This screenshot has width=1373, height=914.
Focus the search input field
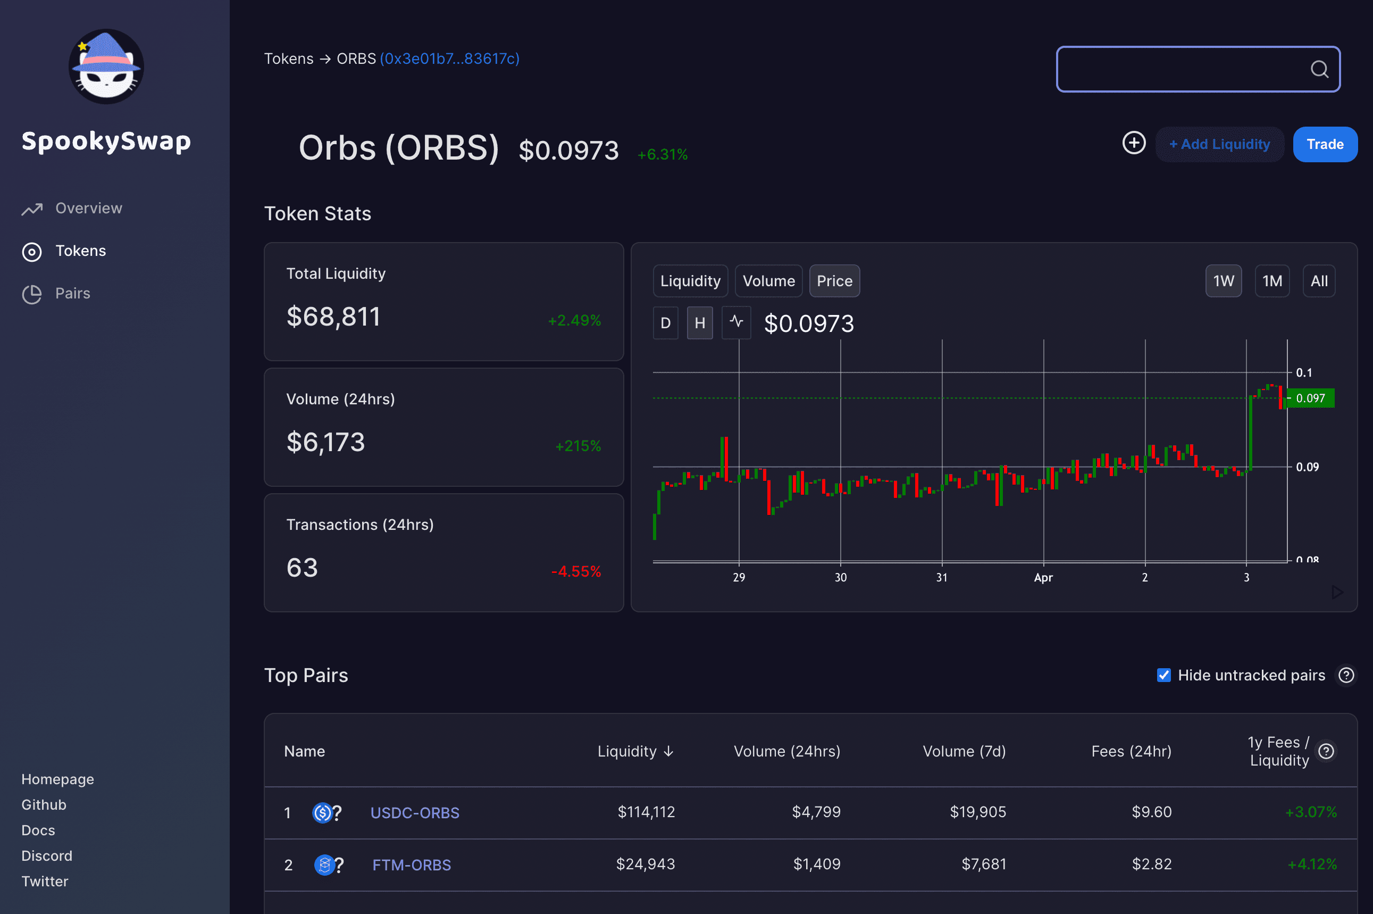pyautogui.click(x=1198, y=69)
